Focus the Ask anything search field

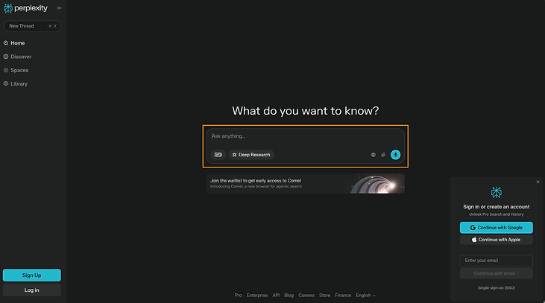pyautogui.click(x=305, y=136)
